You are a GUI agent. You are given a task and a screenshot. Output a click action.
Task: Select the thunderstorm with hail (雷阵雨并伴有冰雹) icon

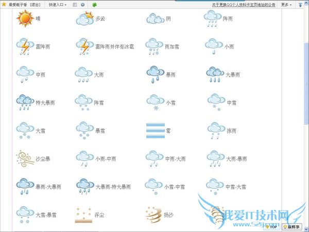(85, 47)
